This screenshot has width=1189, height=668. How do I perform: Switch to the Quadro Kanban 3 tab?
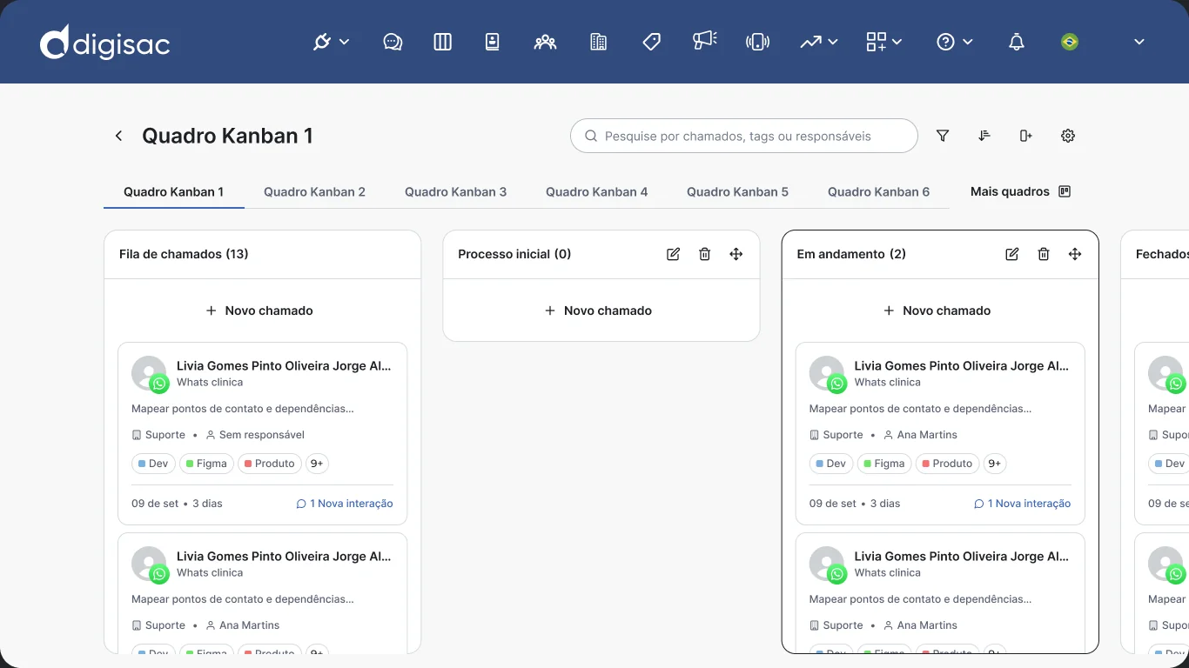[x=455, y=191]
